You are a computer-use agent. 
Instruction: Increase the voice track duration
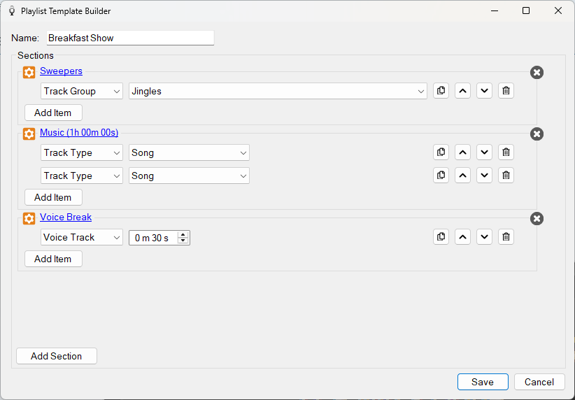pyautogui.click(x=183, y=235)
